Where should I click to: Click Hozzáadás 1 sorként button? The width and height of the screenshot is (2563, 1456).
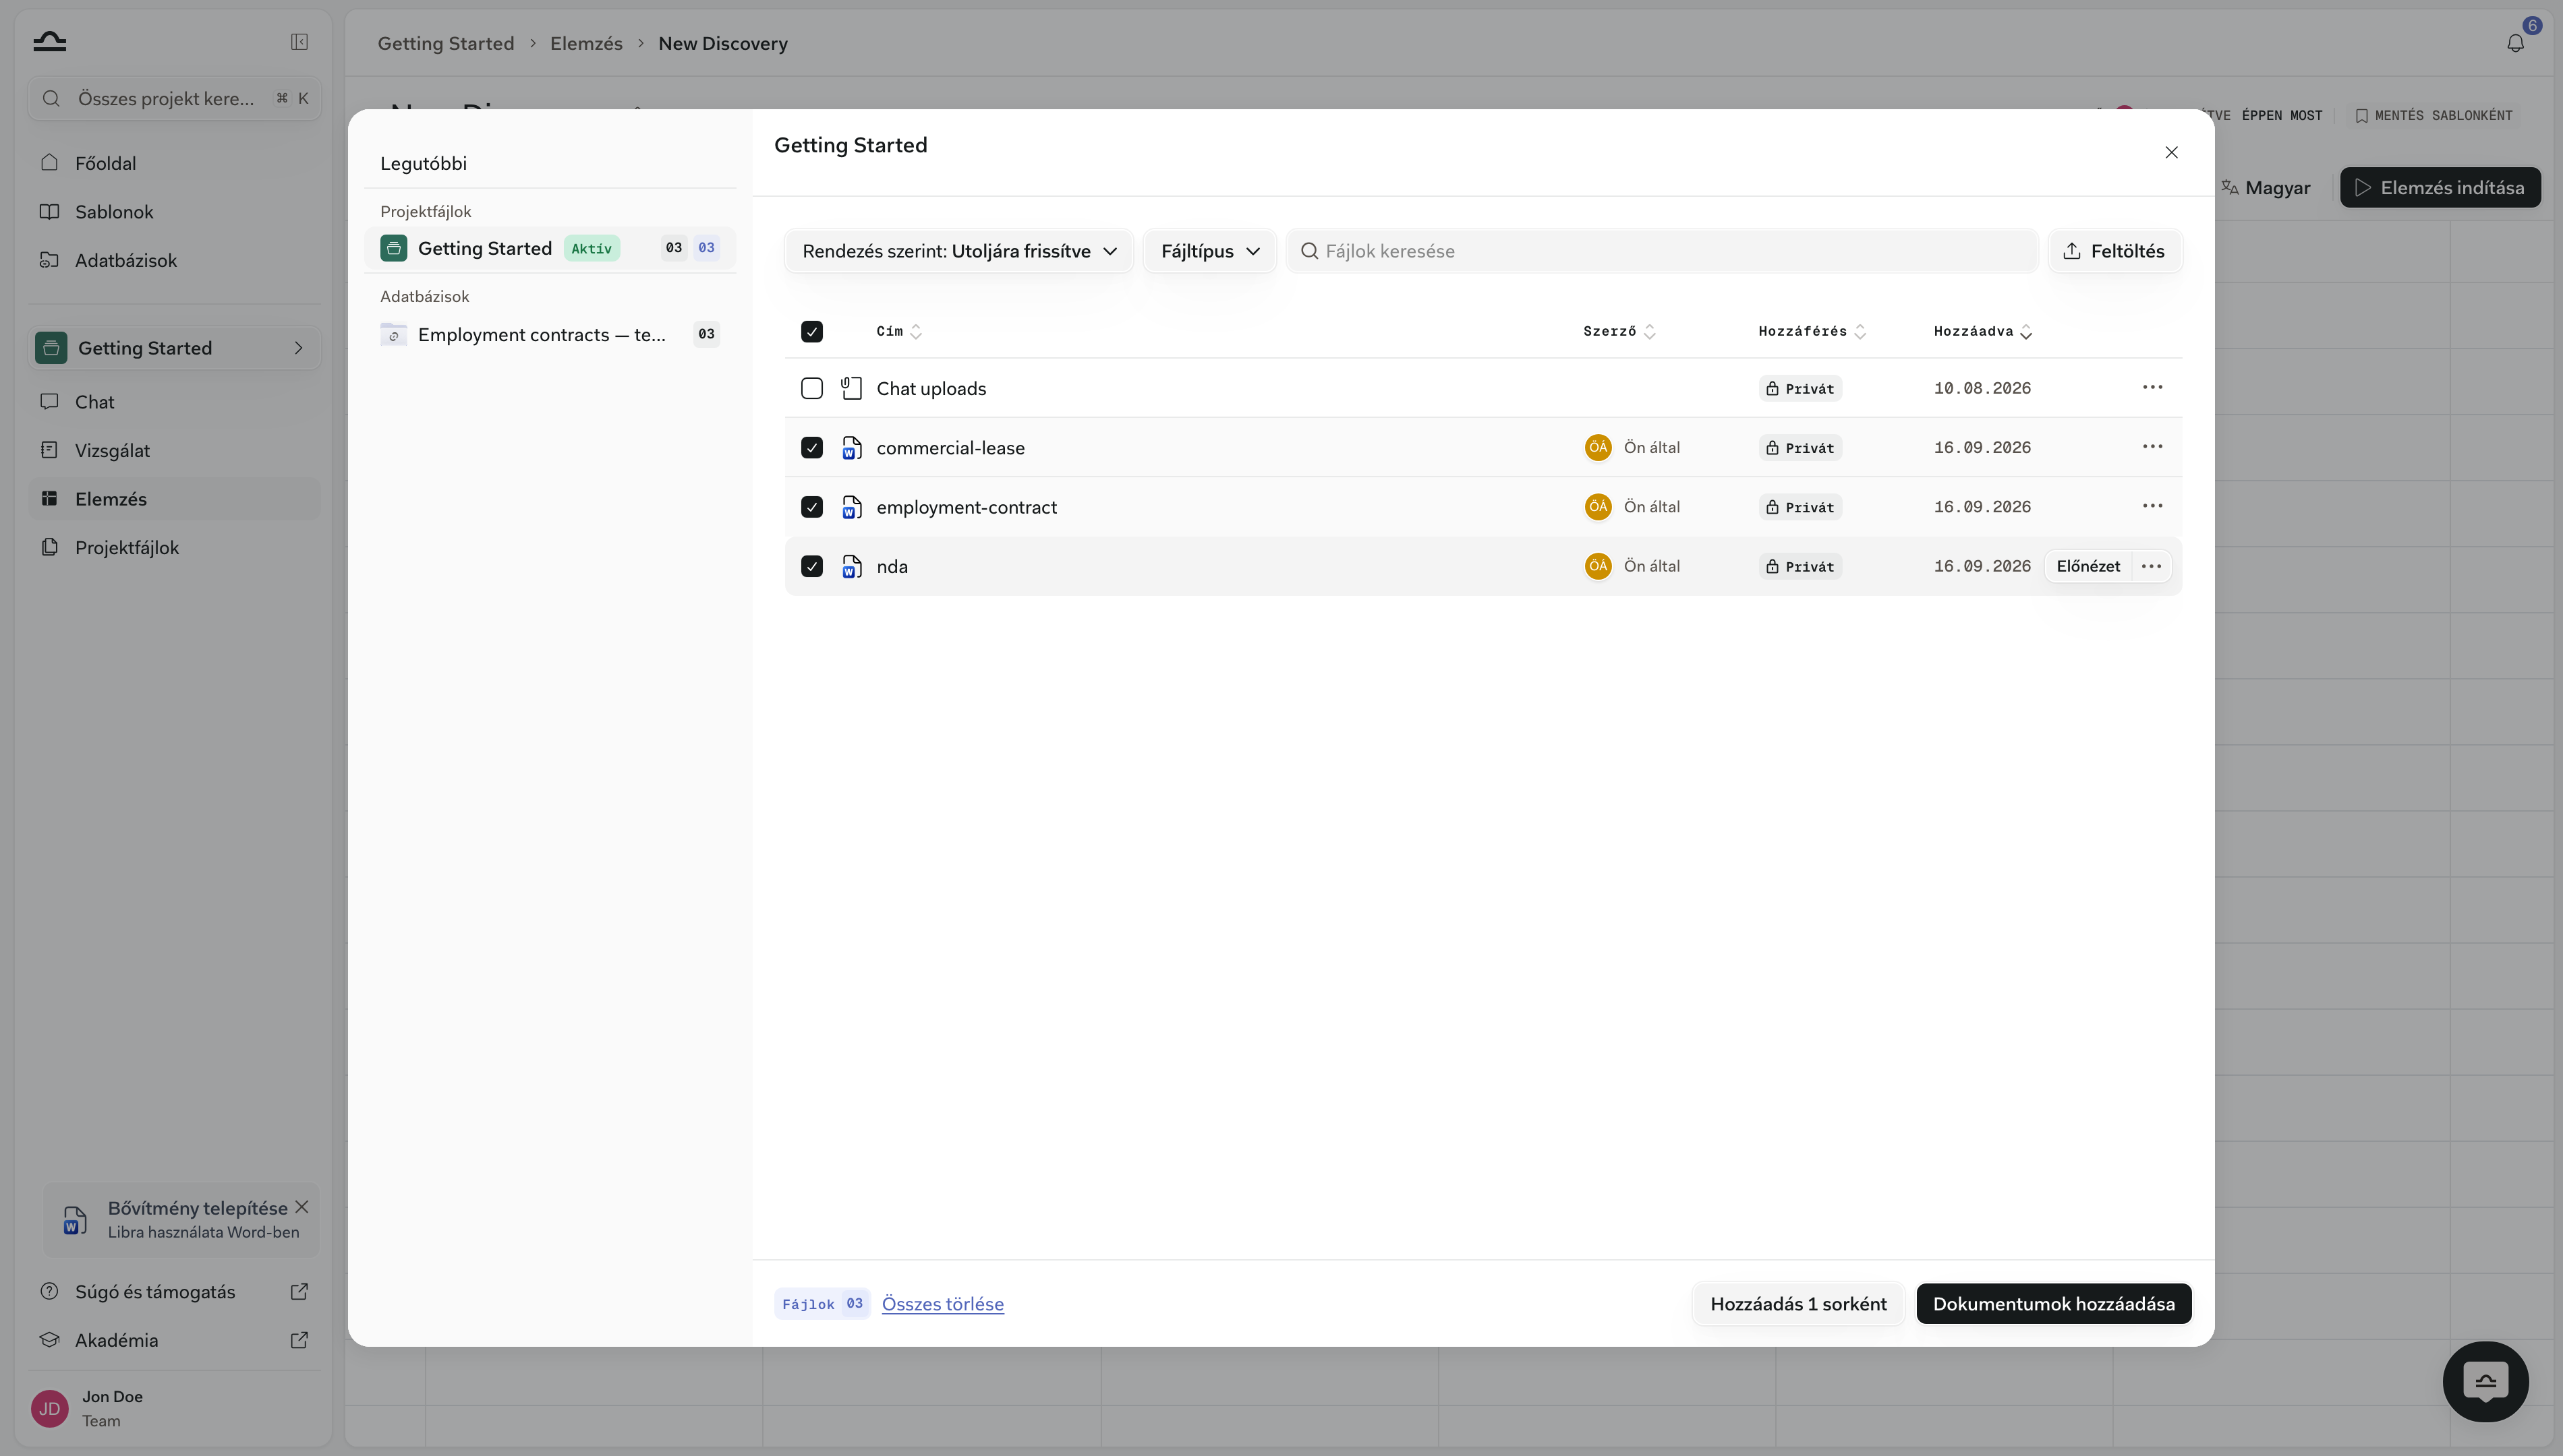pyautogui.click(x=1797, y=1303)
